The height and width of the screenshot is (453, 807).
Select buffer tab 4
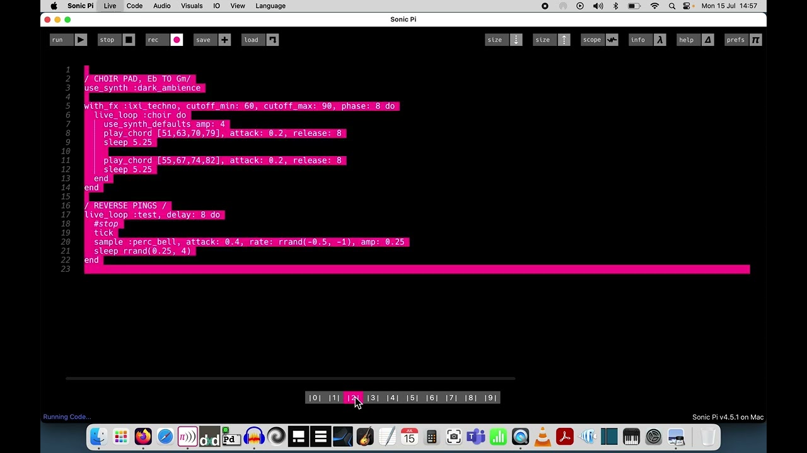393,398
